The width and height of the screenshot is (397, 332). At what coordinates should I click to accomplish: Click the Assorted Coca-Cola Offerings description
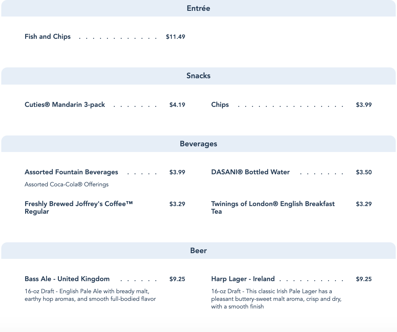(x=66, y=184)
